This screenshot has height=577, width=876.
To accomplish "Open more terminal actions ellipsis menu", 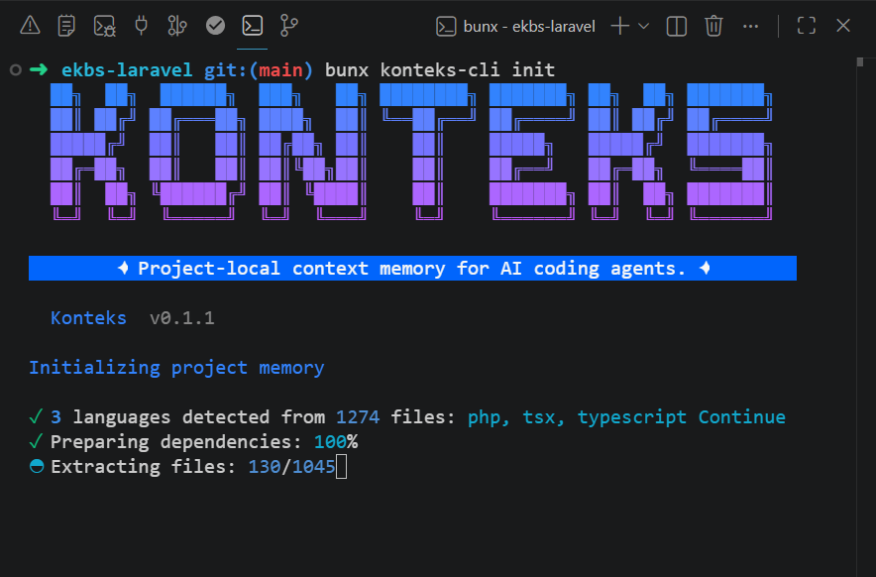I will 751,26.
